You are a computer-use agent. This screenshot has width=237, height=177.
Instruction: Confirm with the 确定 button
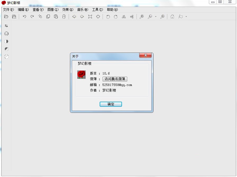pyautogui.click(x=111, y=104)
